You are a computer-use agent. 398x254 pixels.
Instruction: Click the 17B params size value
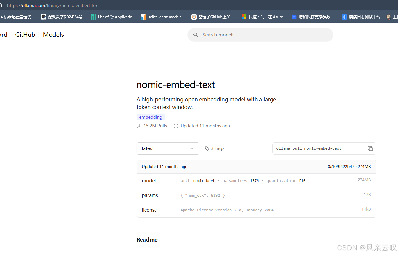click(x=367, y=195)
